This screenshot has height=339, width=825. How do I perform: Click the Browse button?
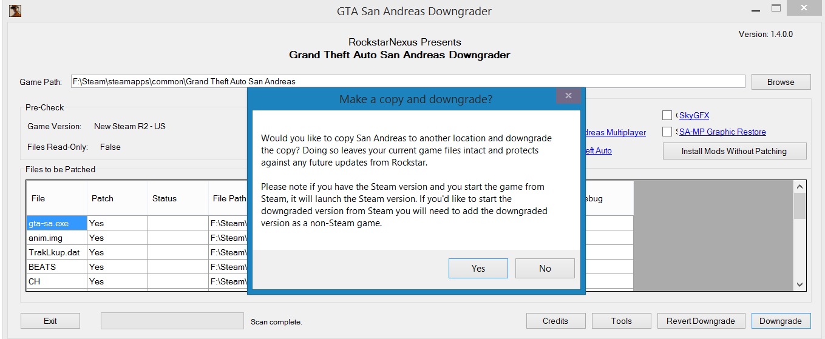click(781, 82)
